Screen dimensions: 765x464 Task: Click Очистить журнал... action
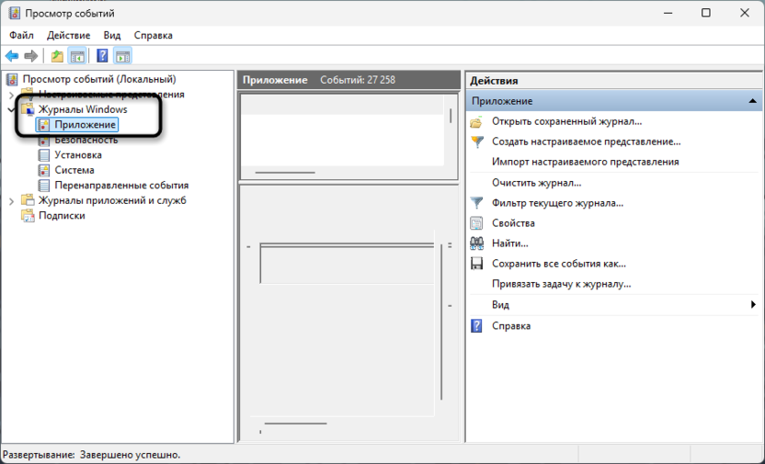pos(536,183)
